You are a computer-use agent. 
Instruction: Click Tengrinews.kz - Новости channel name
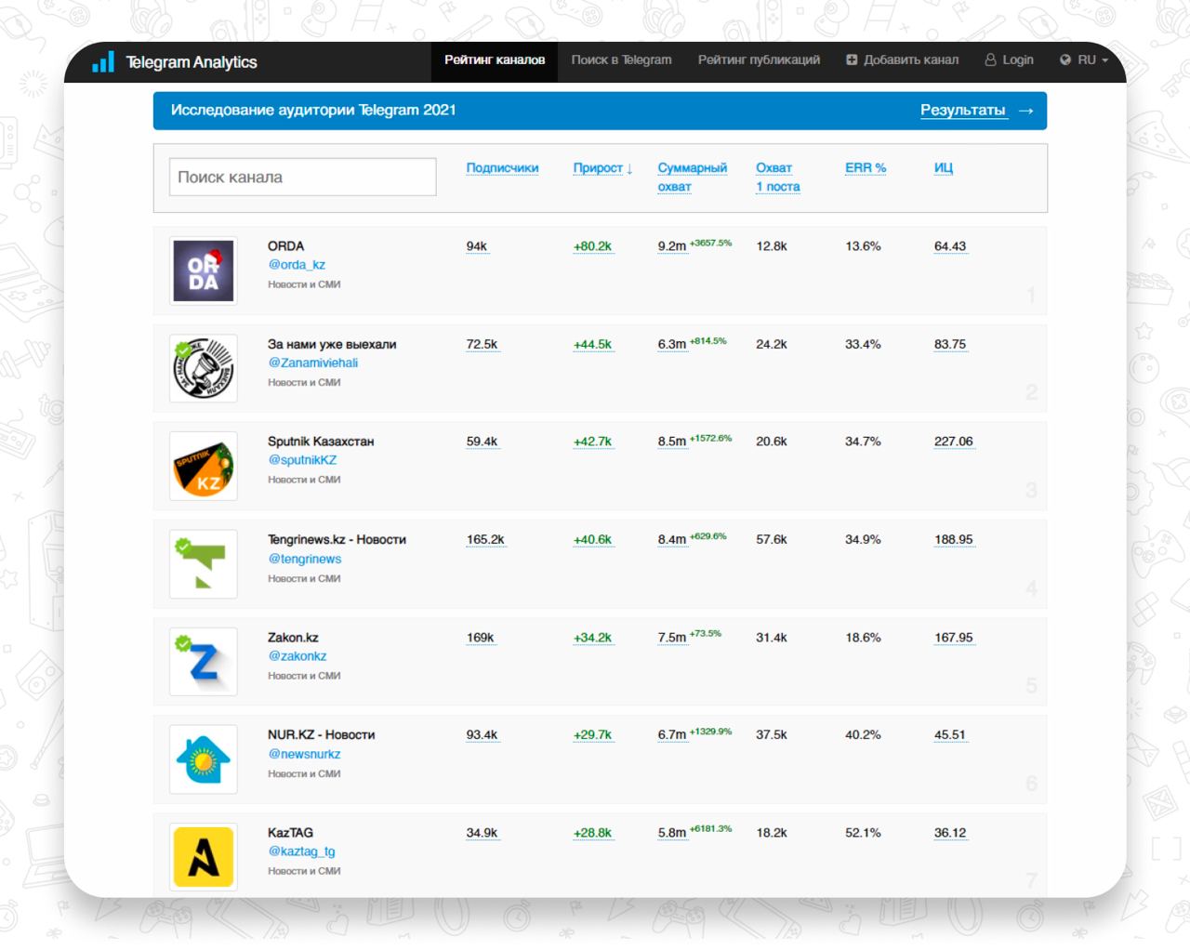point(337,539)
